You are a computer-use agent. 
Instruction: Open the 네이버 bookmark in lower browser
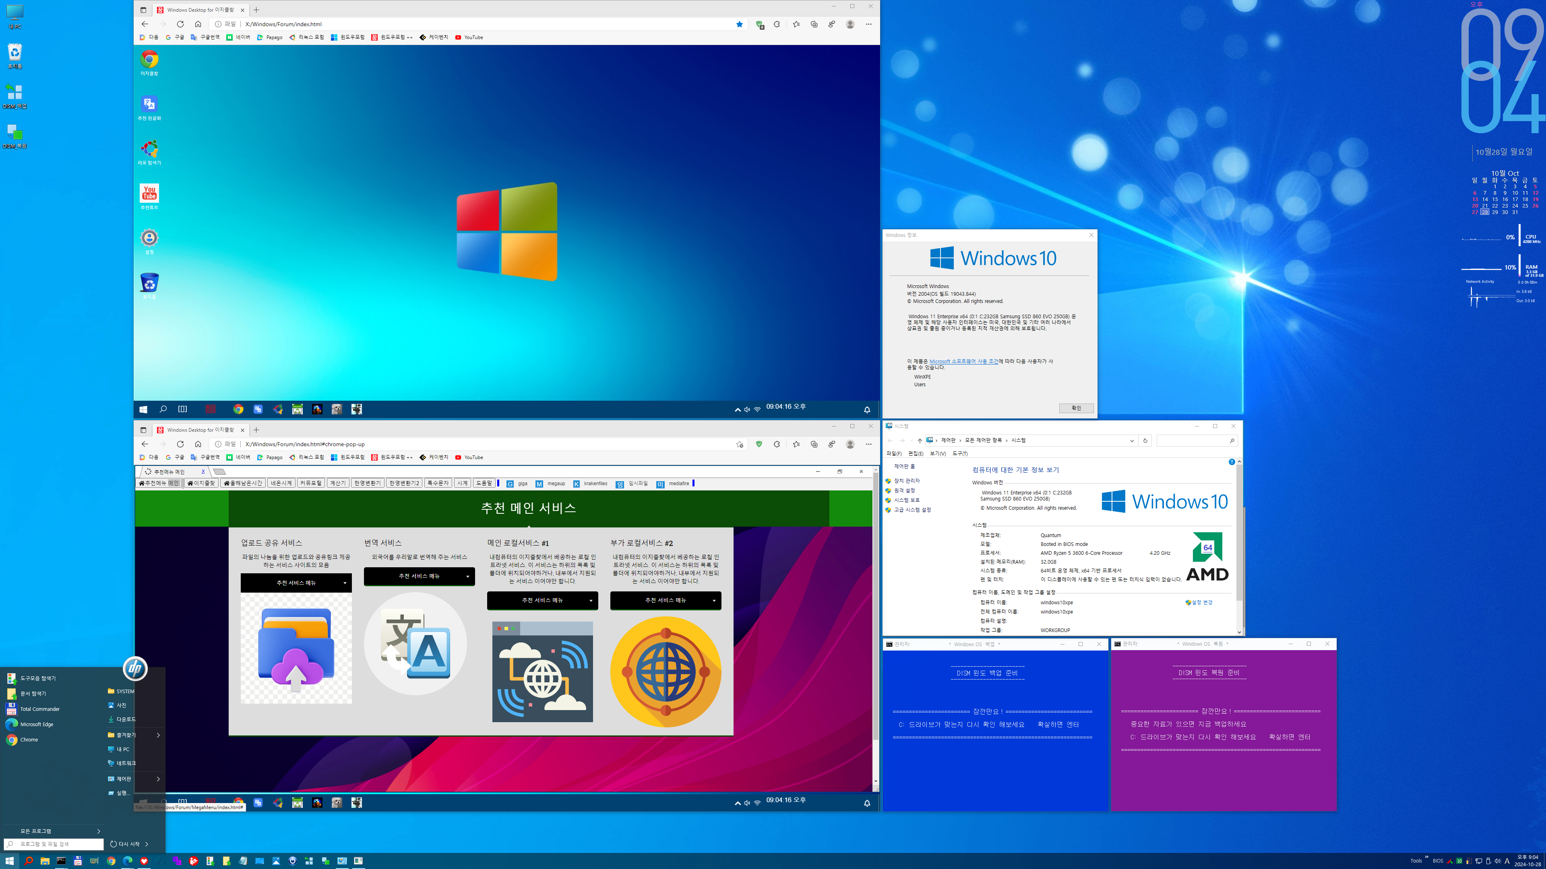point(238,457)
